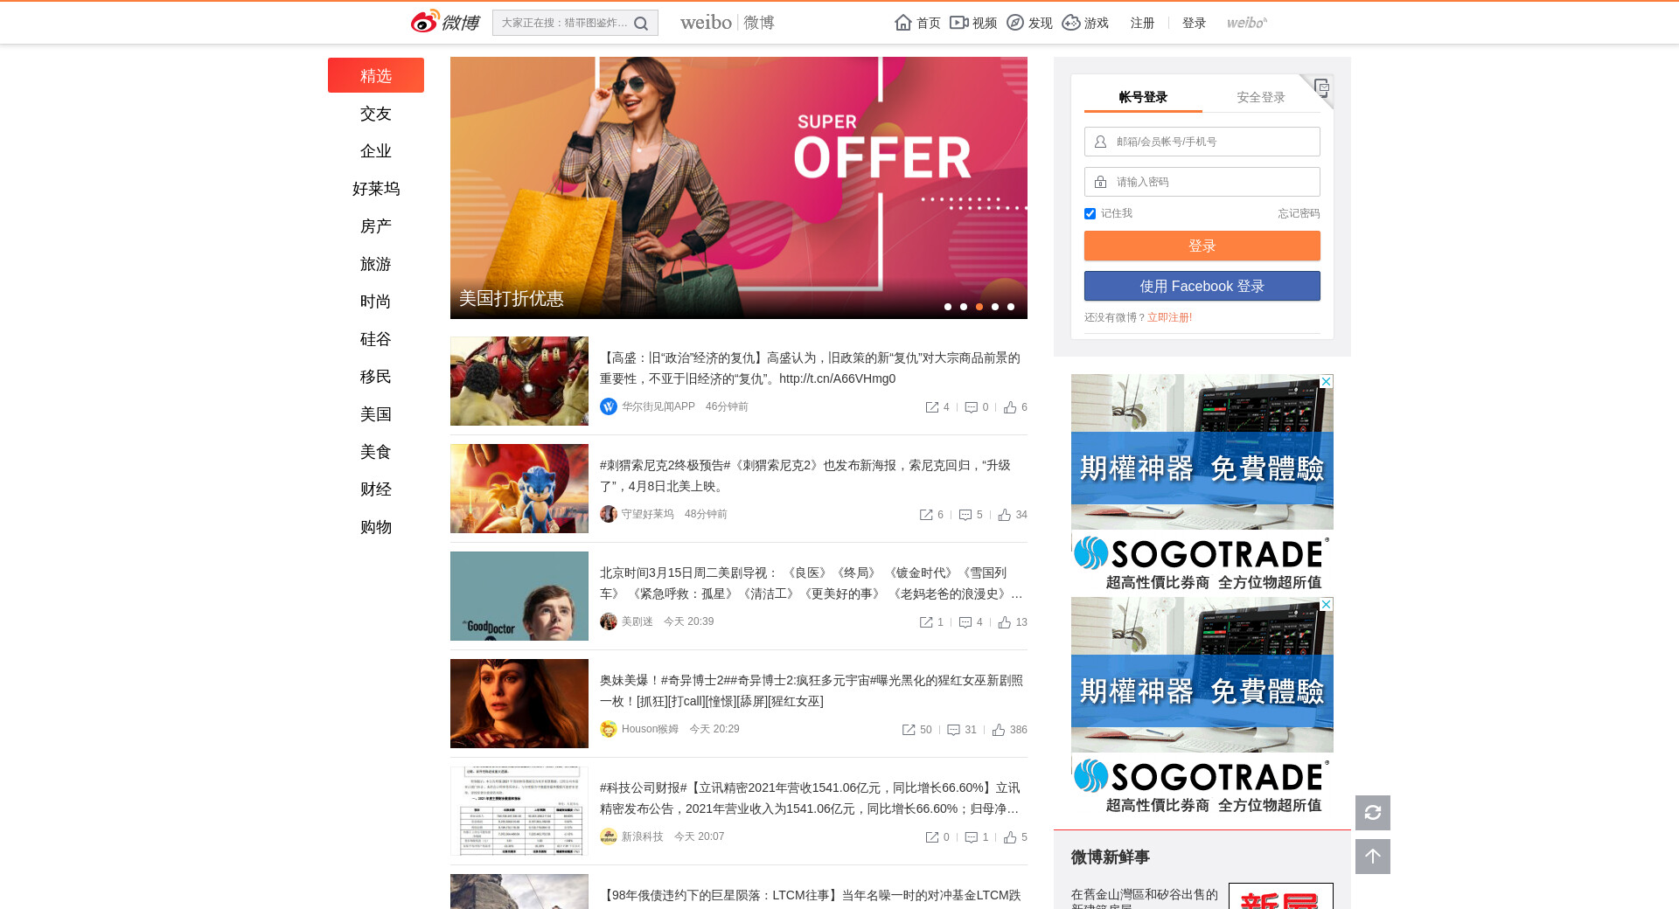The height and width of the screenshot is (909, 1679).
Task: Click 使用 Facebook 登录 button
Action: 1202,286
